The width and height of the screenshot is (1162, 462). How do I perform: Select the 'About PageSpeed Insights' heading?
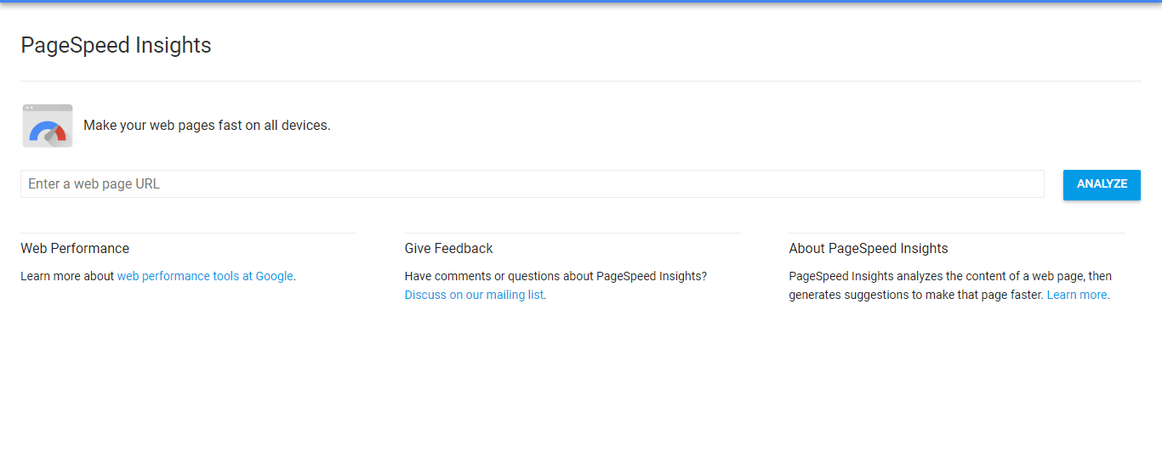point(868,249)
